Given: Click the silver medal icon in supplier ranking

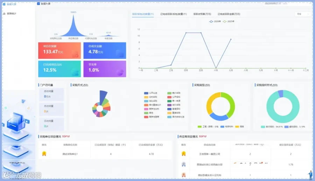Looking at the screenshot, I should [x=184, y=164].
